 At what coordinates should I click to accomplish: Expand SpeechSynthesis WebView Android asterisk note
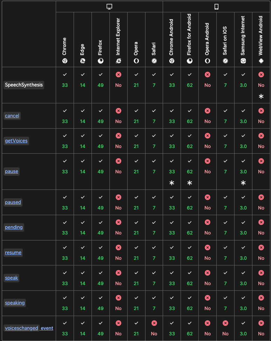[x=261, y=97]
